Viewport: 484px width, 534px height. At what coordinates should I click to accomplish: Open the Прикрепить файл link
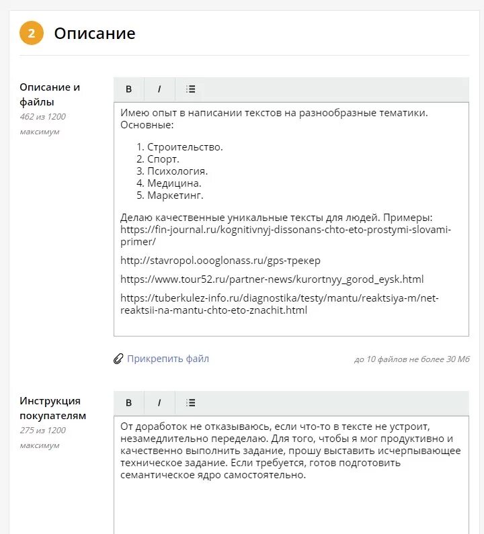tap(168, 359)
